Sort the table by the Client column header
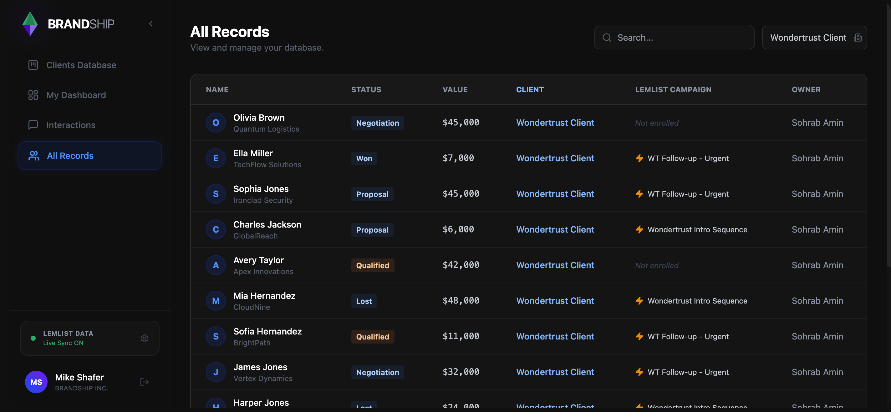Viewport: 891px width, 412px height. [530, 89]
